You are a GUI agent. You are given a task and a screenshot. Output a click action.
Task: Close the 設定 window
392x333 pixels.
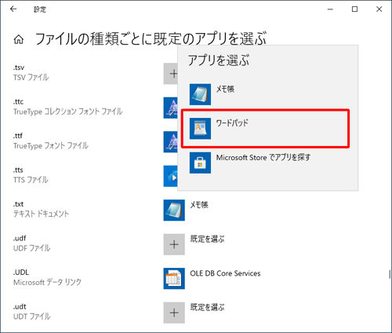tap(379, 9)
